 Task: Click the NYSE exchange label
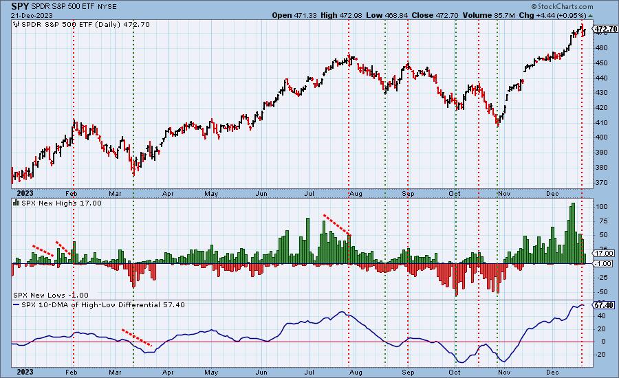[x=108, y=7]
